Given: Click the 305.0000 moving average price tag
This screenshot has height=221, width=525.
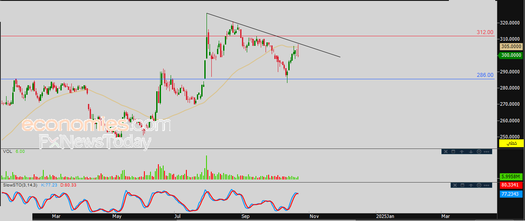Looking at the screenshot, I should pos(511,46).
